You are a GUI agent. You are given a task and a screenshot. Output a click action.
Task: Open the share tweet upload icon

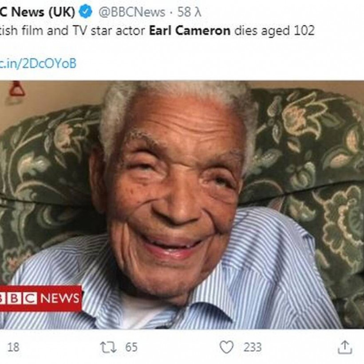coord(344,347)
